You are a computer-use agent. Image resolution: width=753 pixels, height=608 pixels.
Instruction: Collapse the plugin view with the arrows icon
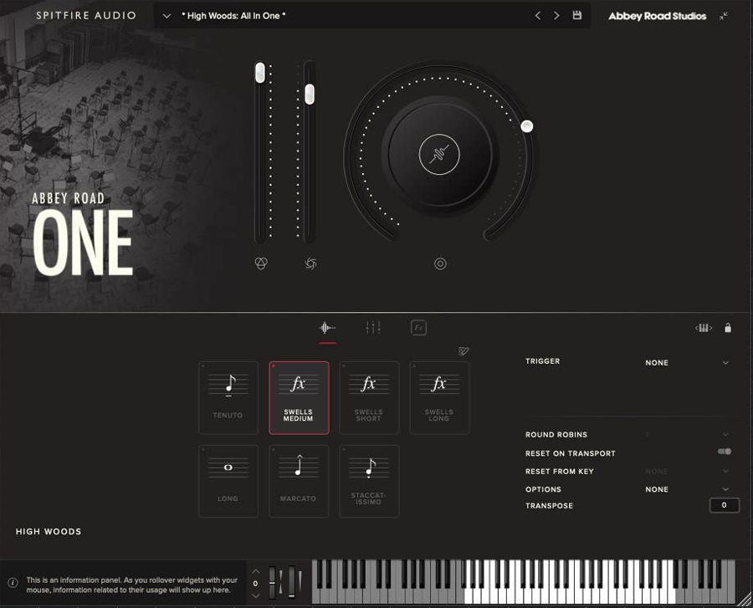point(723,16)
